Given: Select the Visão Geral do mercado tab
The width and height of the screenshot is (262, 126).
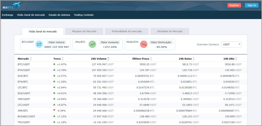Looking at the screenshot, I should [43, 31].
